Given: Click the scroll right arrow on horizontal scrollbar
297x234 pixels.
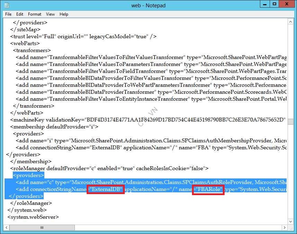Looking at the screenshot, I should point(285,227).
